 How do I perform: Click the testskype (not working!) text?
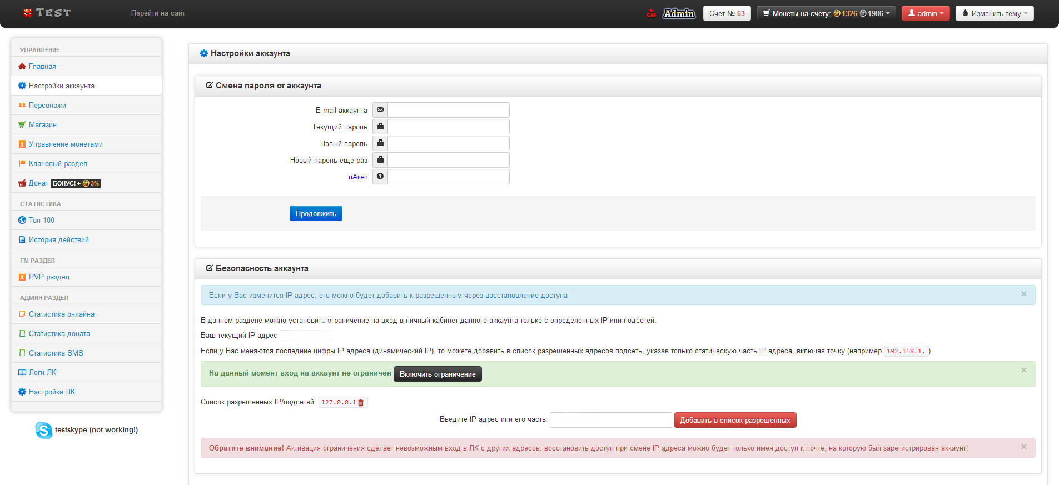coord(97,430)
